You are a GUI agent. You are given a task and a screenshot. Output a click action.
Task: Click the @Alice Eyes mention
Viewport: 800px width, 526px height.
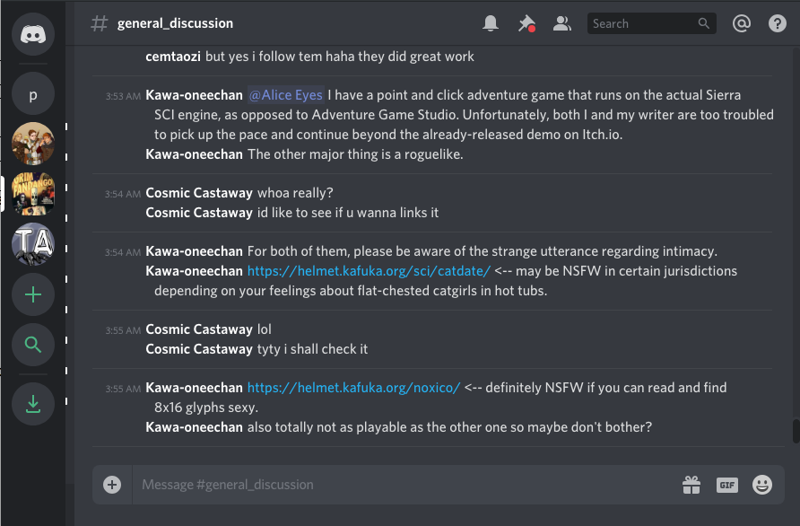point(286,94)
